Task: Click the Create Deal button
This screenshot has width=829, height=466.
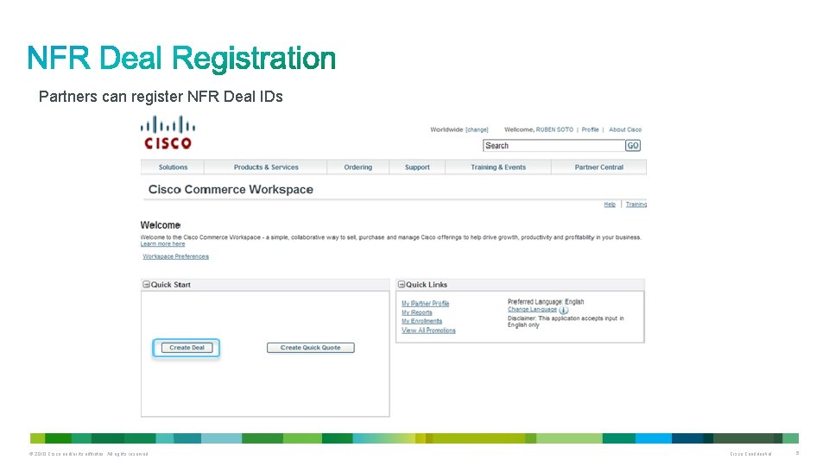Action: [187, 348]
